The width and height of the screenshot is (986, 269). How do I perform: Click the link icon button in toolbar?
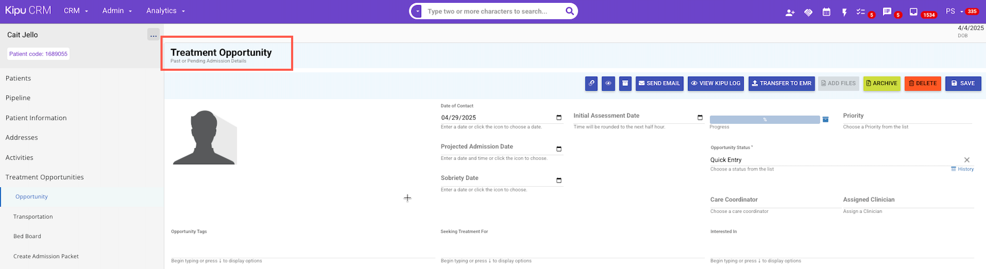point(591,83)
